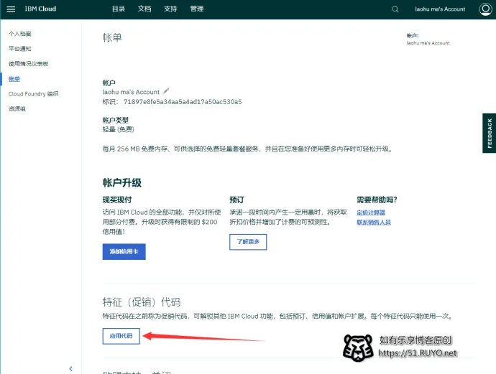
Task: Go to 平台通知 in sidebar
Action: point(20,49)
